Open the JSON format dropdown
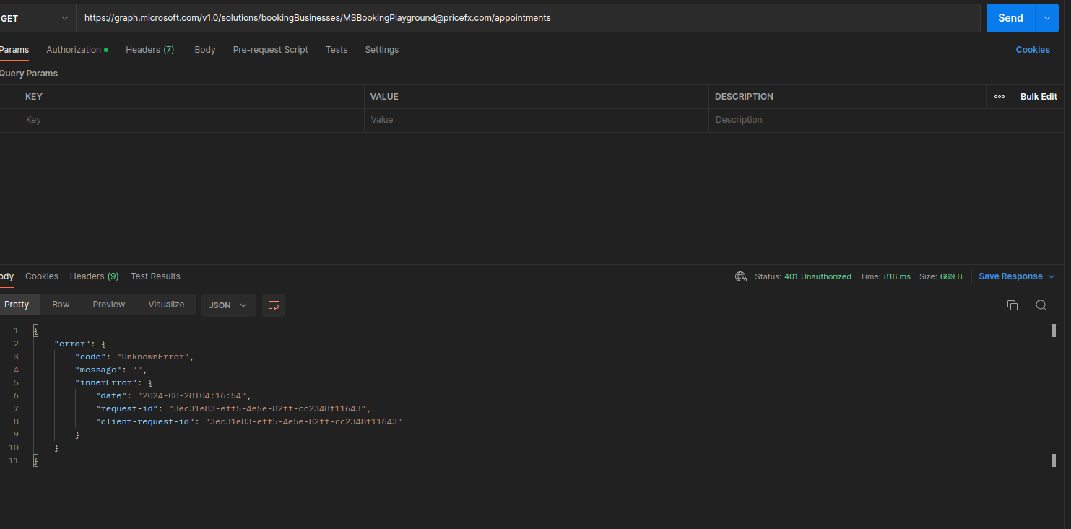 [x=228, y=305]
